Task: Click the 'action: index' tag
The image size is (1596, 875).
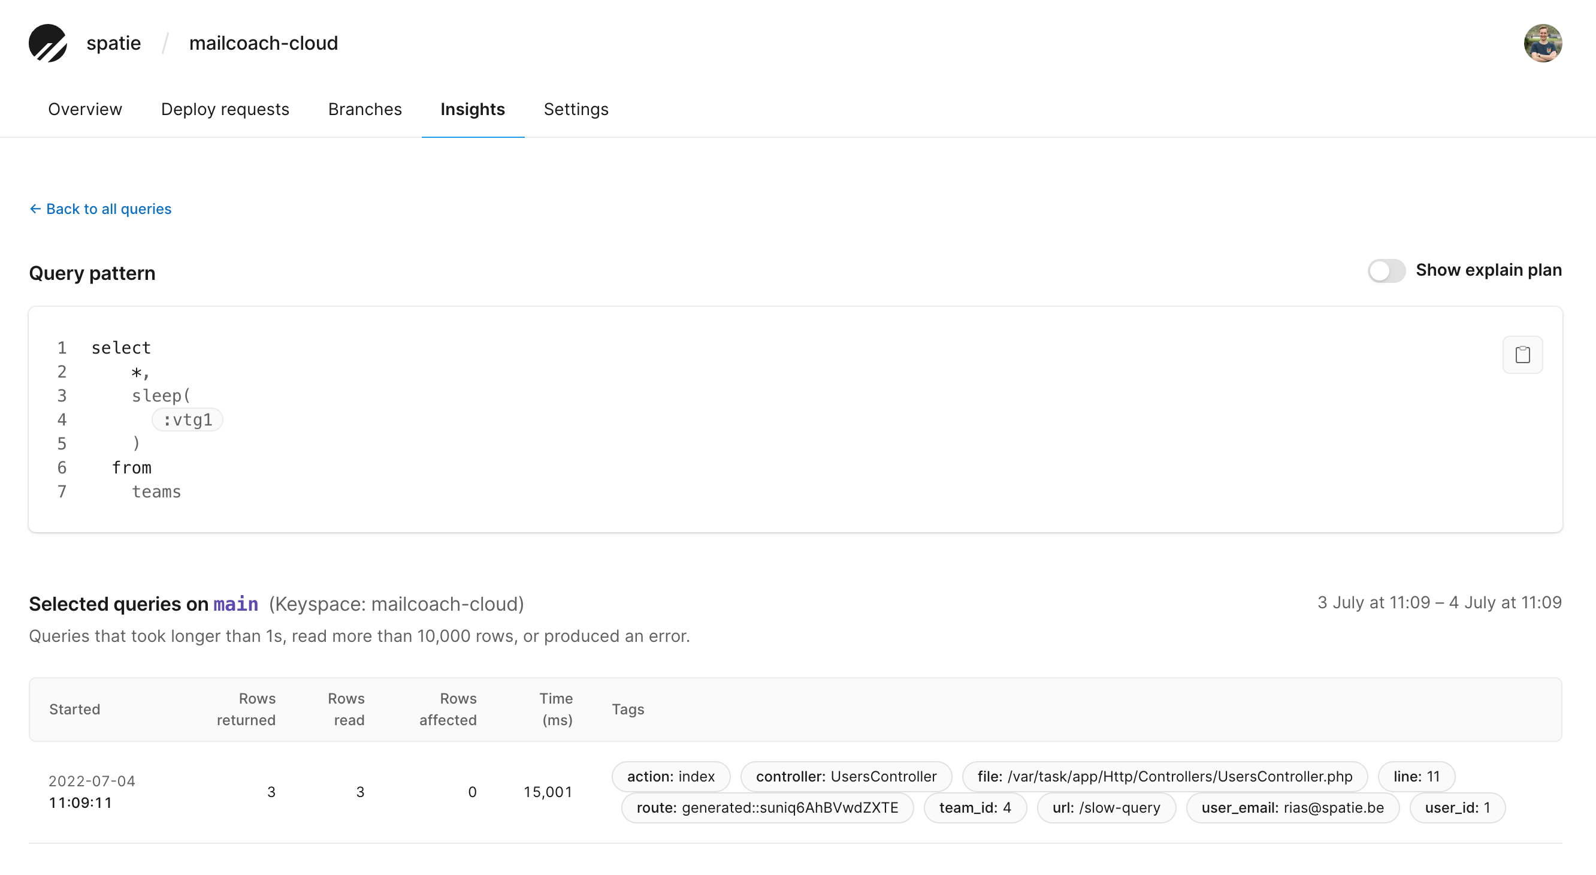Action: click(x=671, y=777)
